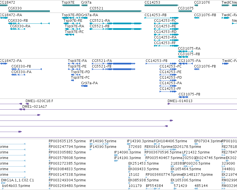Click the CG31076-RB transcript label
The height and width of the screenshot is (190, 237).
(x=205, y=15)
